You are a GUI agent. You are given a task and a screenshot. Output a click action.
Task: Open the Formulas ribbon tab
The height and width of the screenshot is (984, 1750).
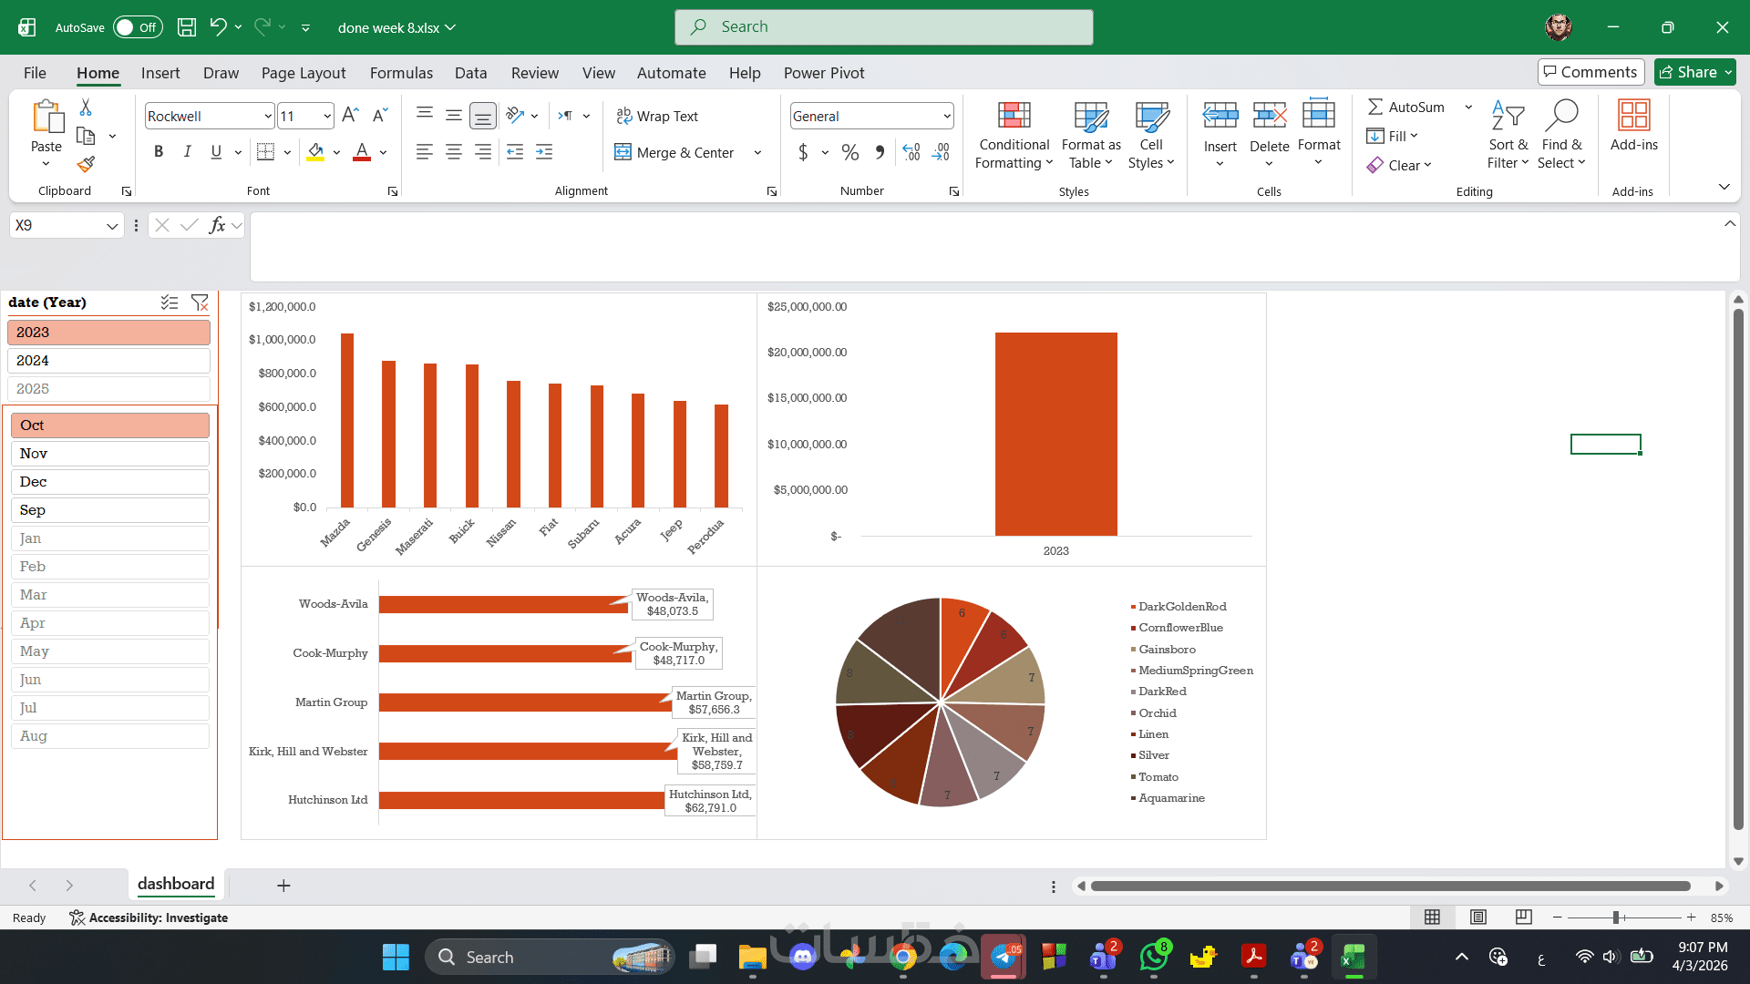[x=401, y=73]
